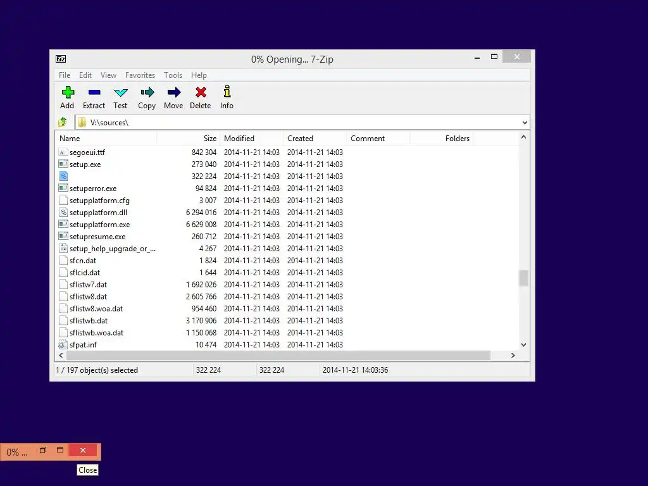Click the scroll up arrow of file list
Viewport: 648px width, 486px height.
tap(523, 137)
